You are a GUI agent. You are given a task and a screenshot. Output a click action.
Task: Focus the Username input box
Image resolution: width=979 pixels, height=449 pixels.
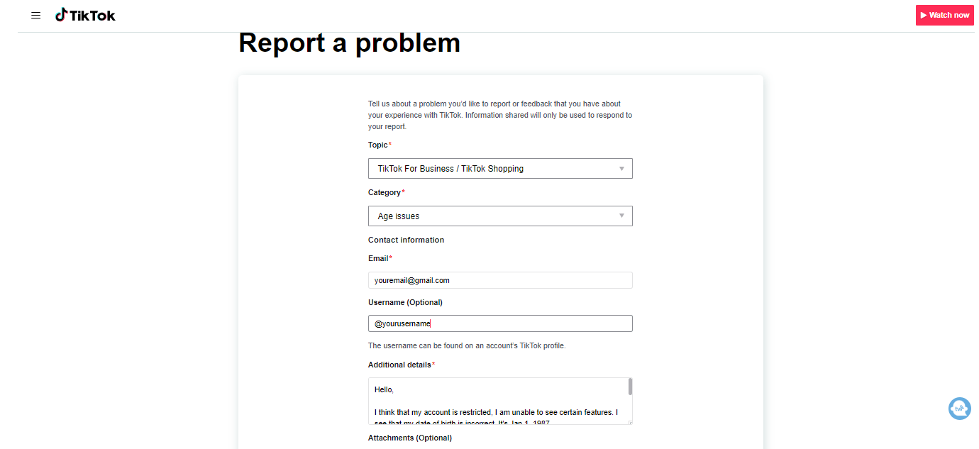tap(499, 323)
